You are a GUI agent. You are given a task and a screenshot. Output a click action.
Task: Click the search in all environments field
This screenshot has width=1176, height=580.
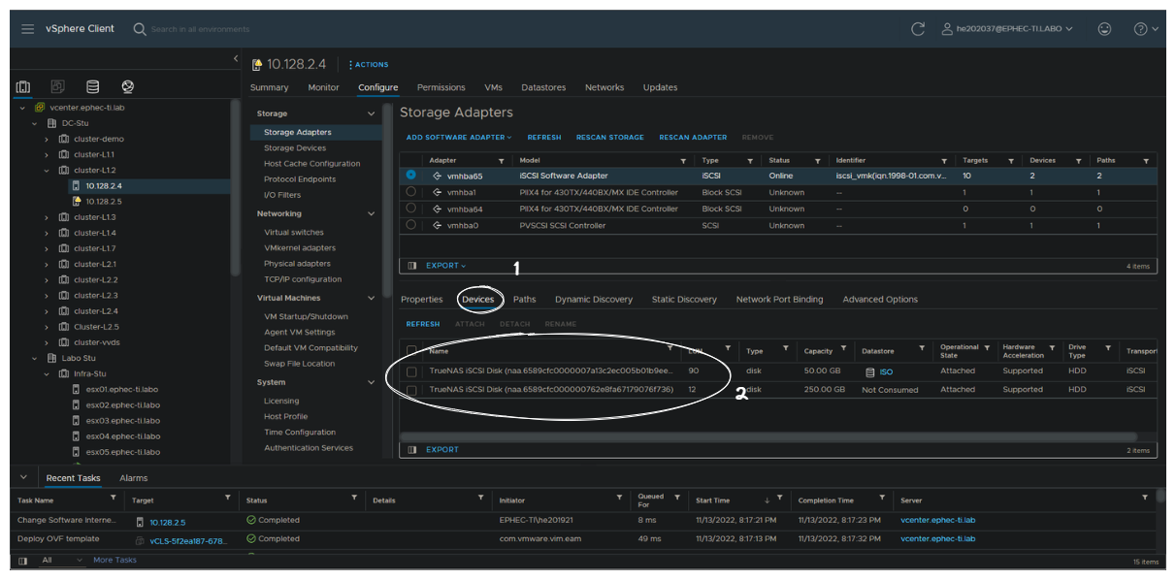point(201,29)
